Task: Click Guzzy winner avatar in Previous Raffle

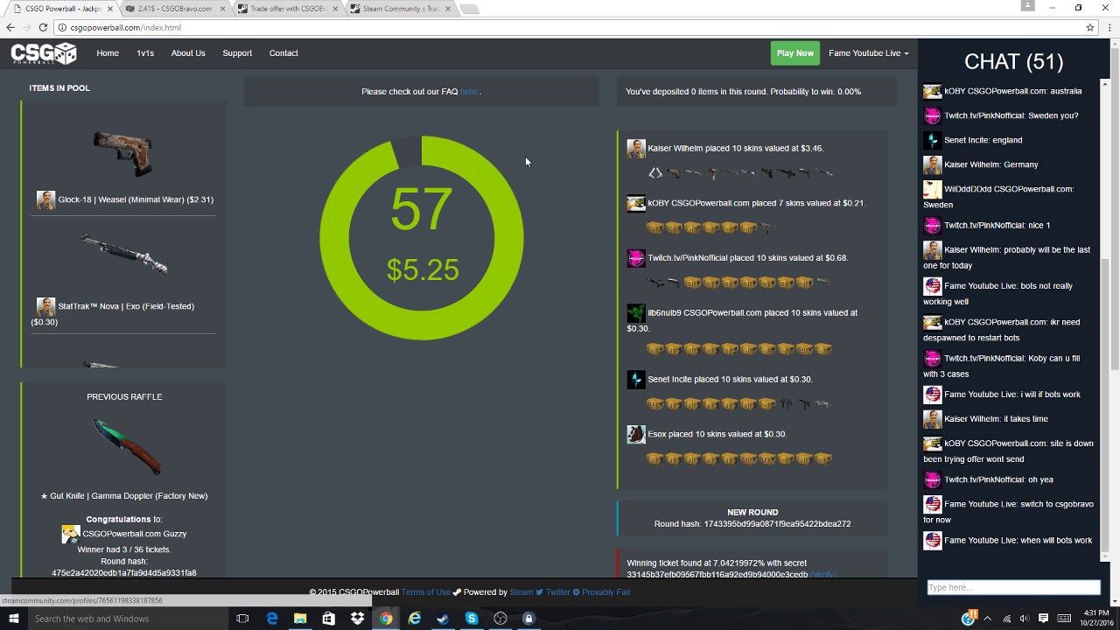Action: point(71,534)
